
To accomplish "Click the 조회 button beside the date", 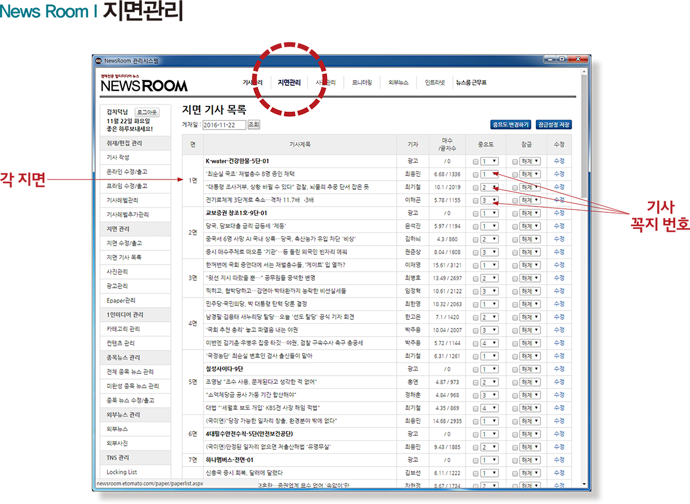I will (254, 124).
